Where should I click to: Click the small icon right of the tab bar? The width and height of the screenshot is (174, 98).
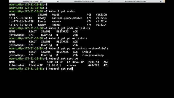[164, 1]
